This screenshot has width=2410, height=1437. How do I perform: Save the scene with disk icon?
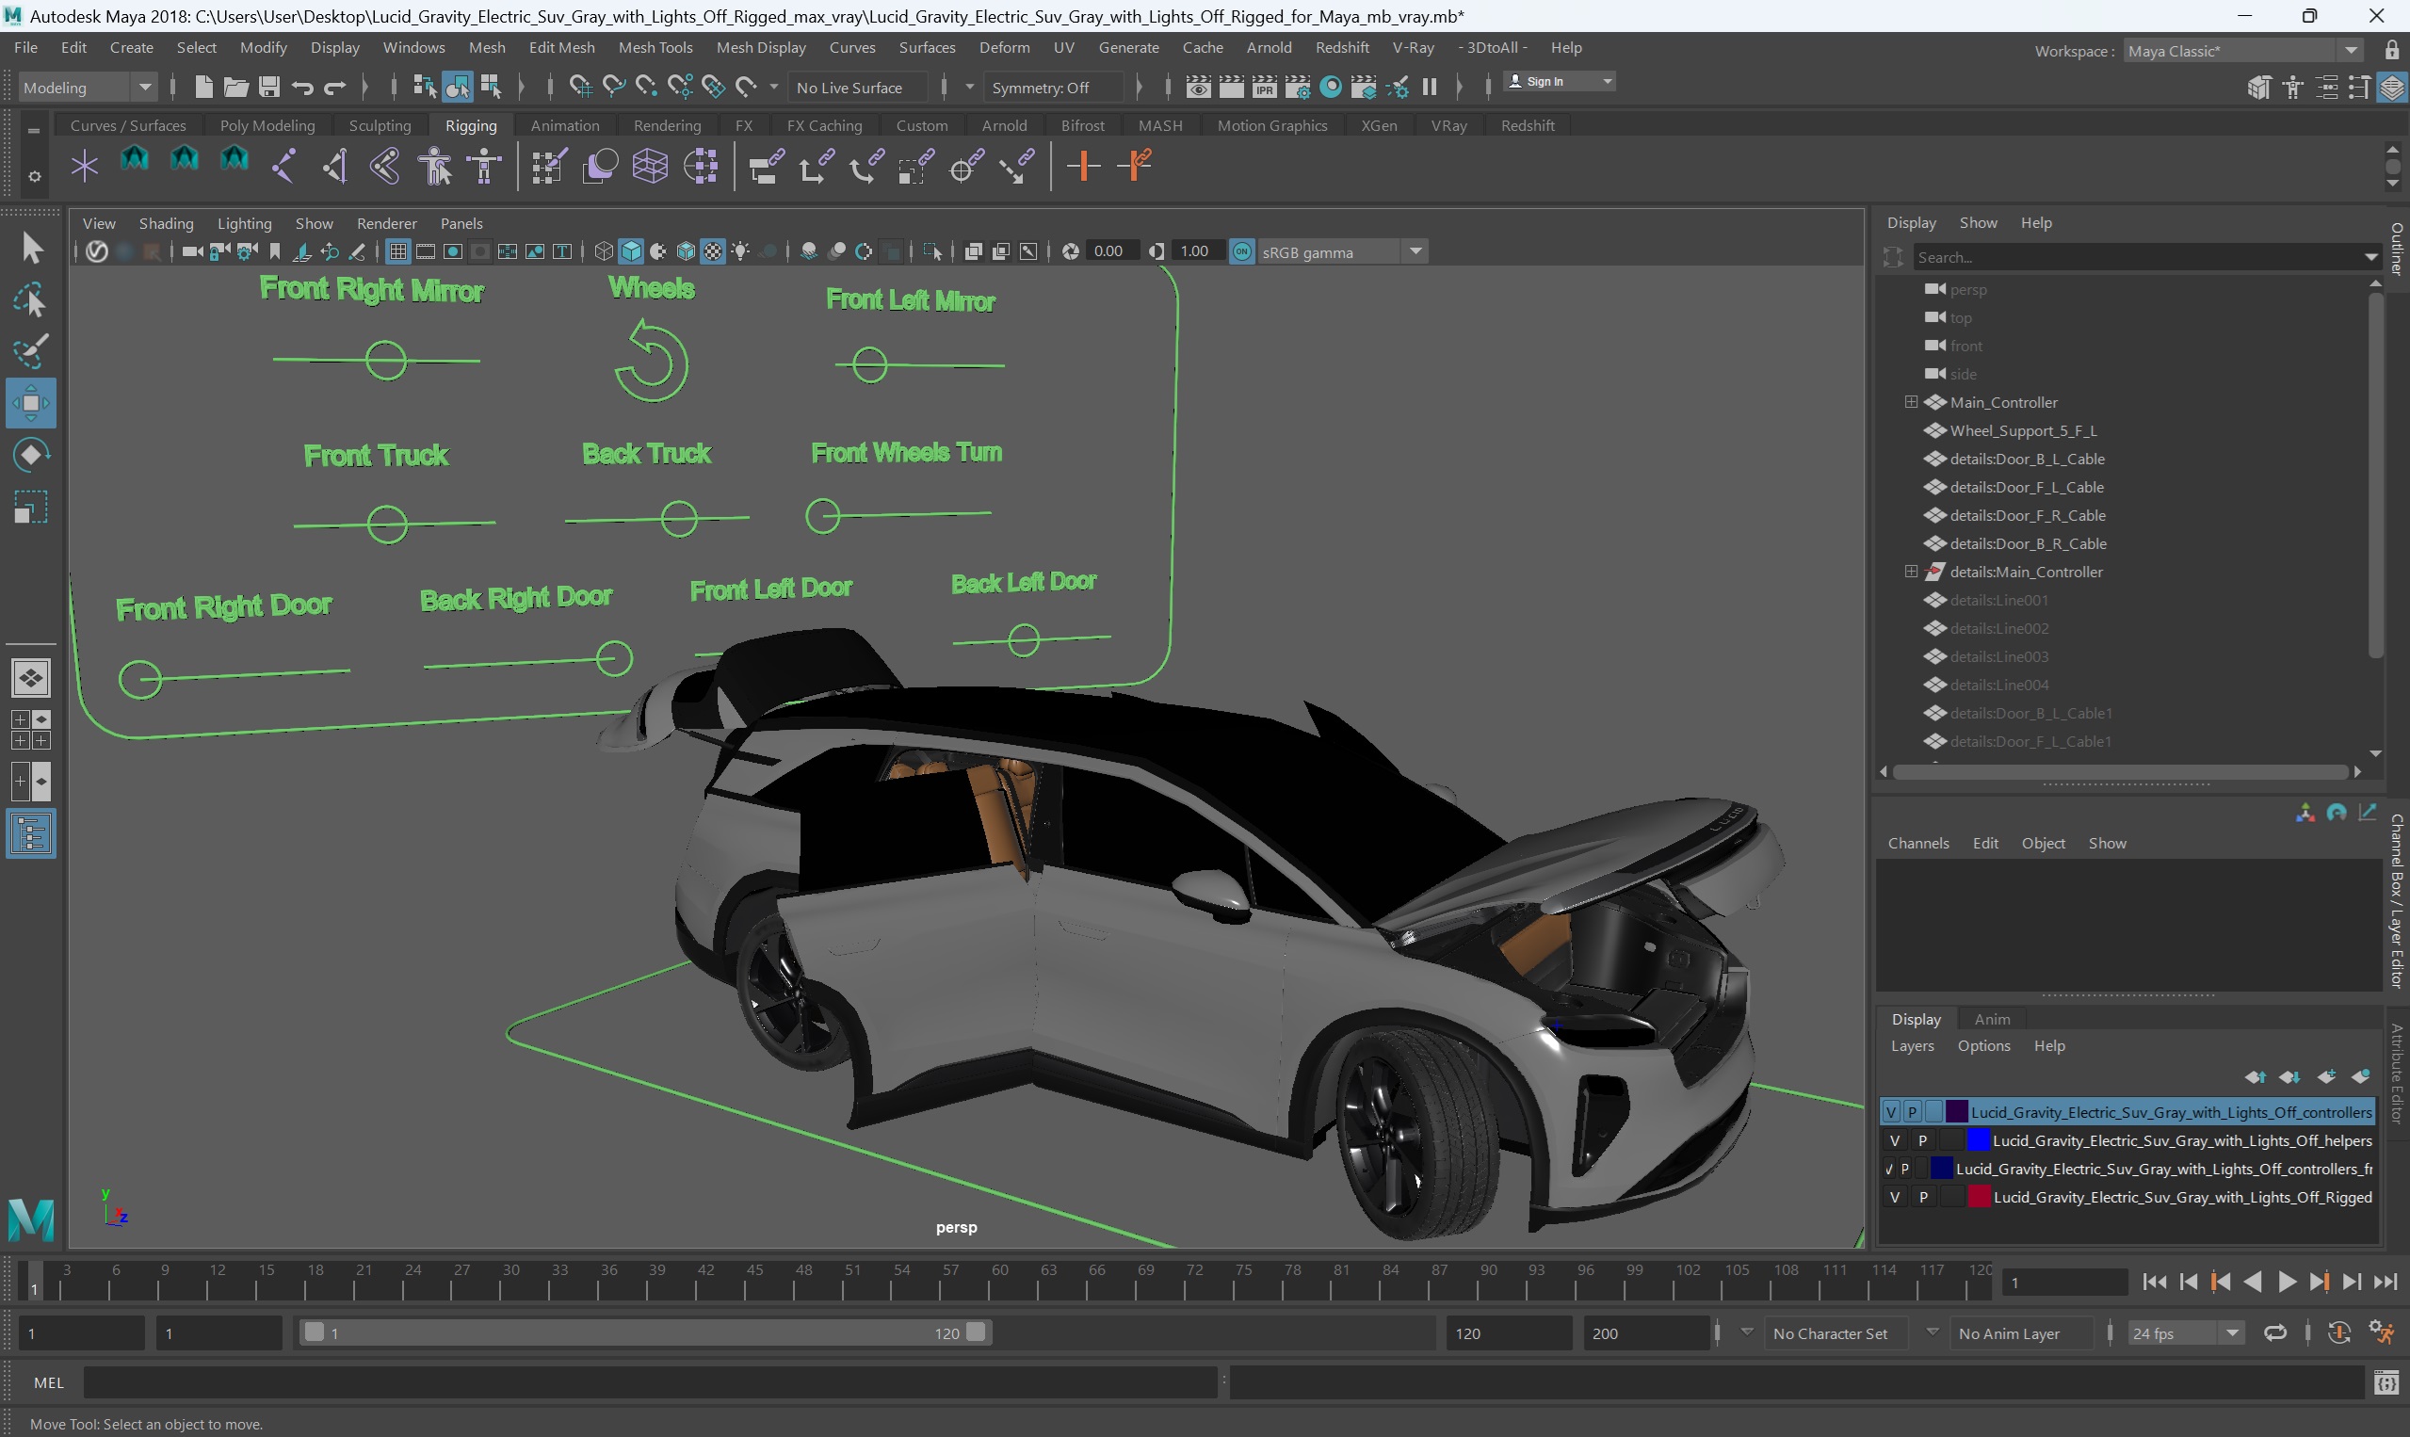(x=269, y=88)
